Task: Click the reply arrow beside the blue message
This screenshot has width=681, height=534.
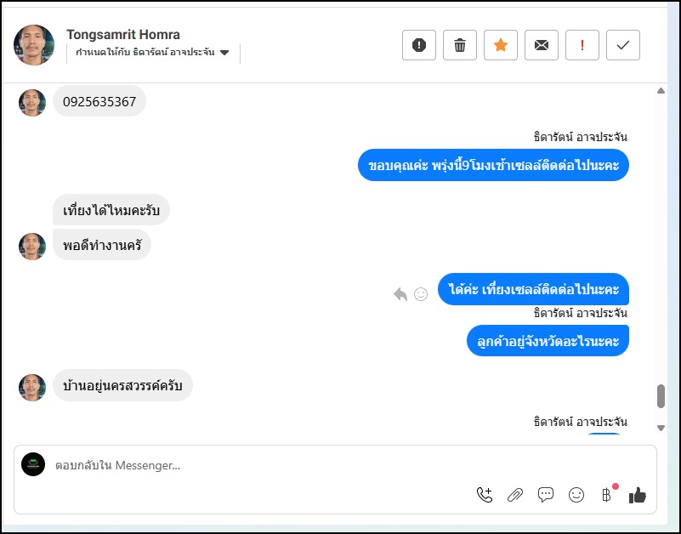Action: [x=400, y=294]
